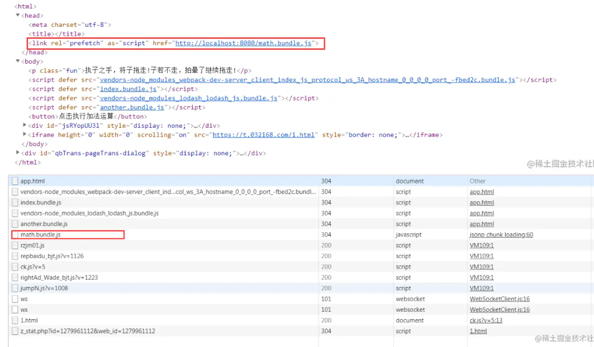594x347 pixels.
Task: Click the file icon beside index.bundle.js
Action: 15,202
